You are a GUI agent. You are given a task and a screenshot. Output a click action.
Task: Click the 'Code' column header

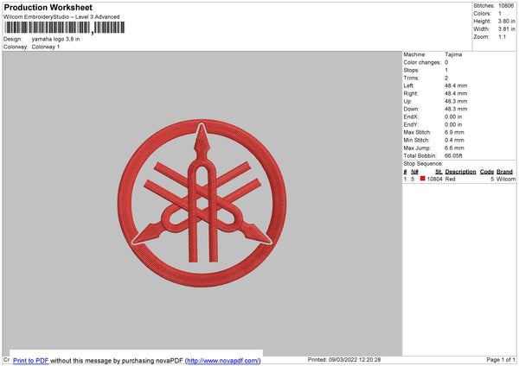[487, 172]
